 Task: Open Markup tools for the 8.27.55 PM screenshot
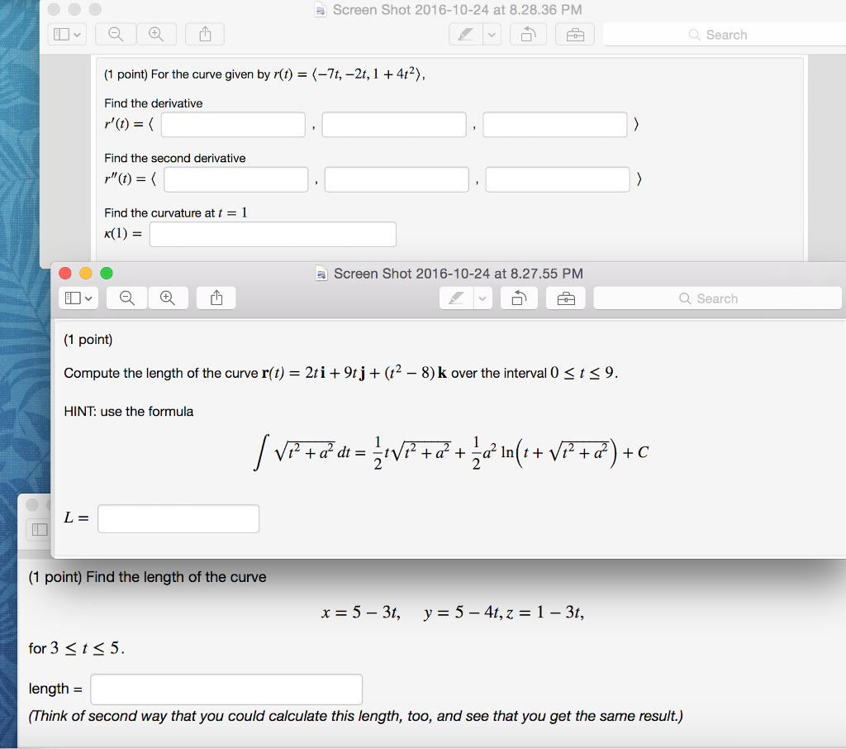565,298
